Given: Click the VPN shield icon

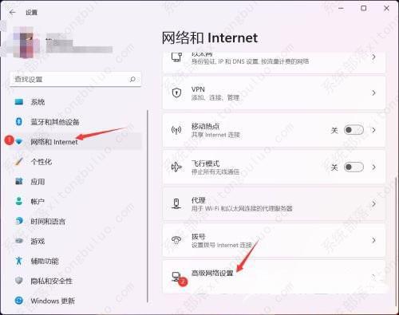Looking at the screenshot, I should (x=176, y=93).
